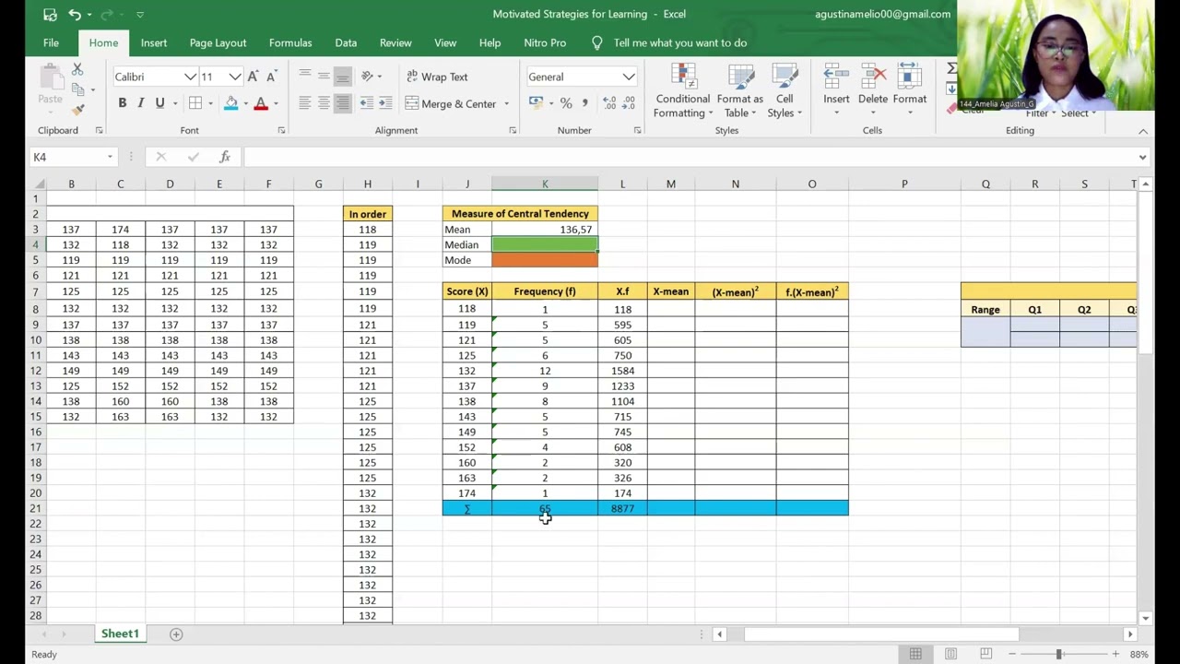The height and width of the screenshot is (664, 1180).
Task: Click the Format Painter brush icon
Action: pyautogui.click(x=77, y=110)
